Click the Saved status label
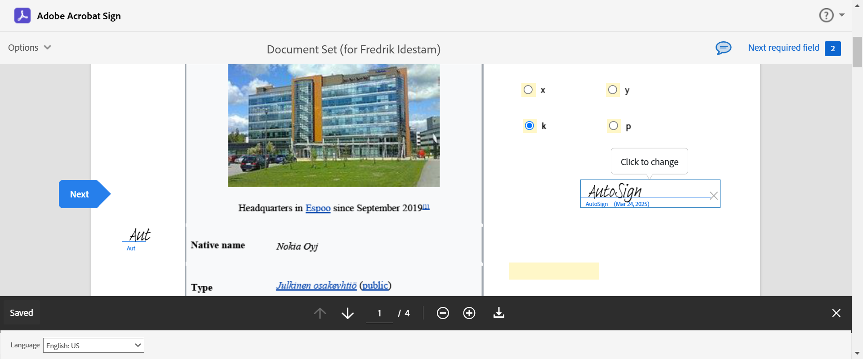Screen dimensions: 863x359 click(22, 313)
